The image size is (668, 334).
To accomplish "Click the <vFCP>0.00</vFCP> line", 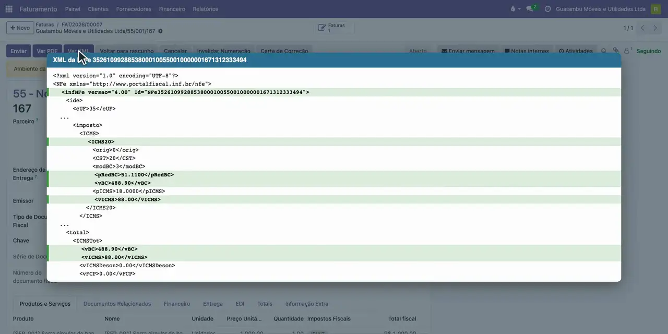I will (108, 273).
